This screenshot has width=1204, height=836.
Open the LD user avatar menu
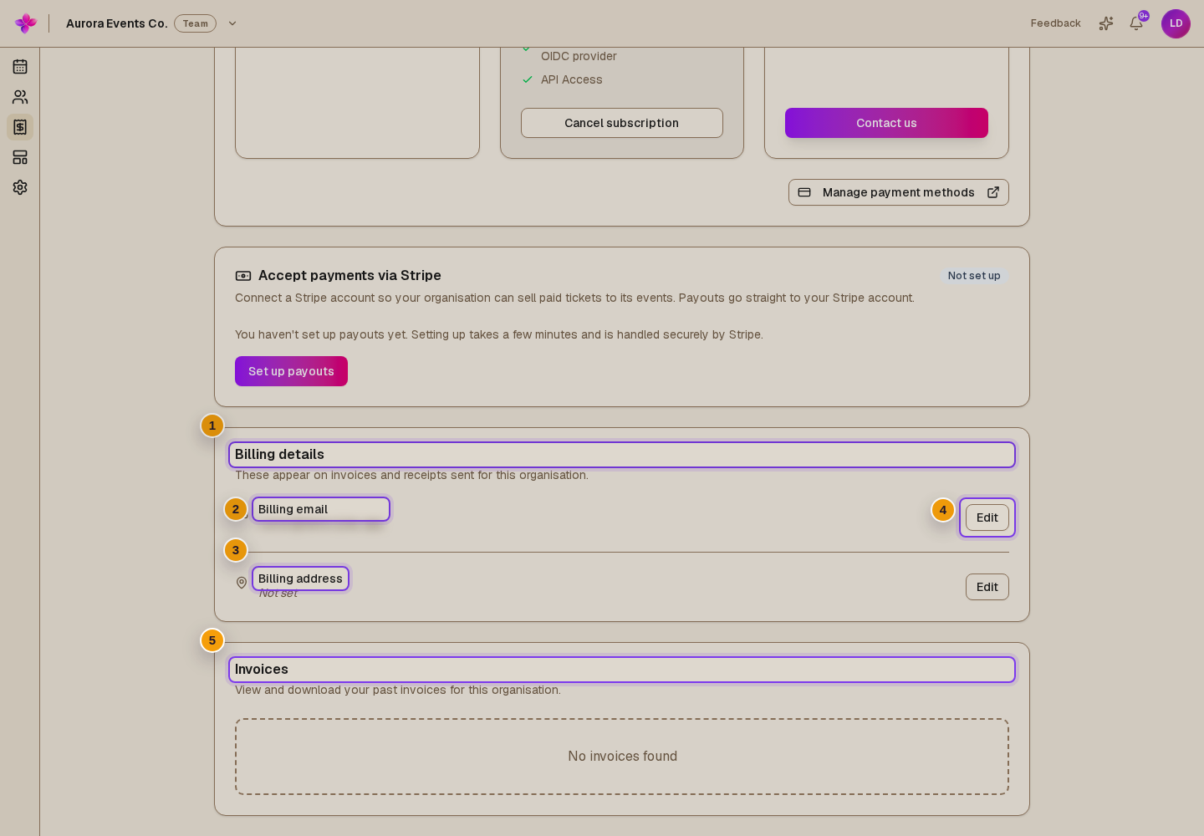[1176, 23]
